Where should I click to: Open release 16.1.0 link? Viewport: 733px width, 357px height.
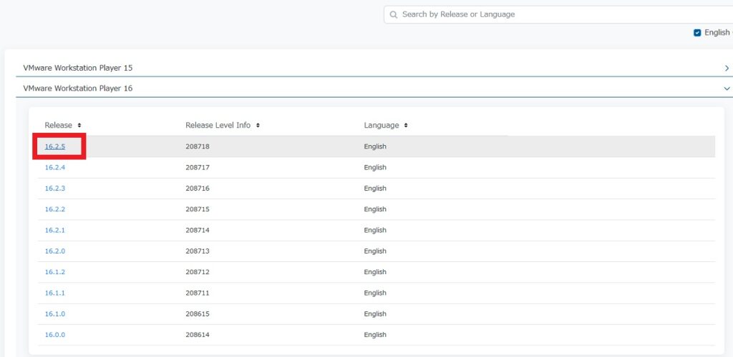54,314
